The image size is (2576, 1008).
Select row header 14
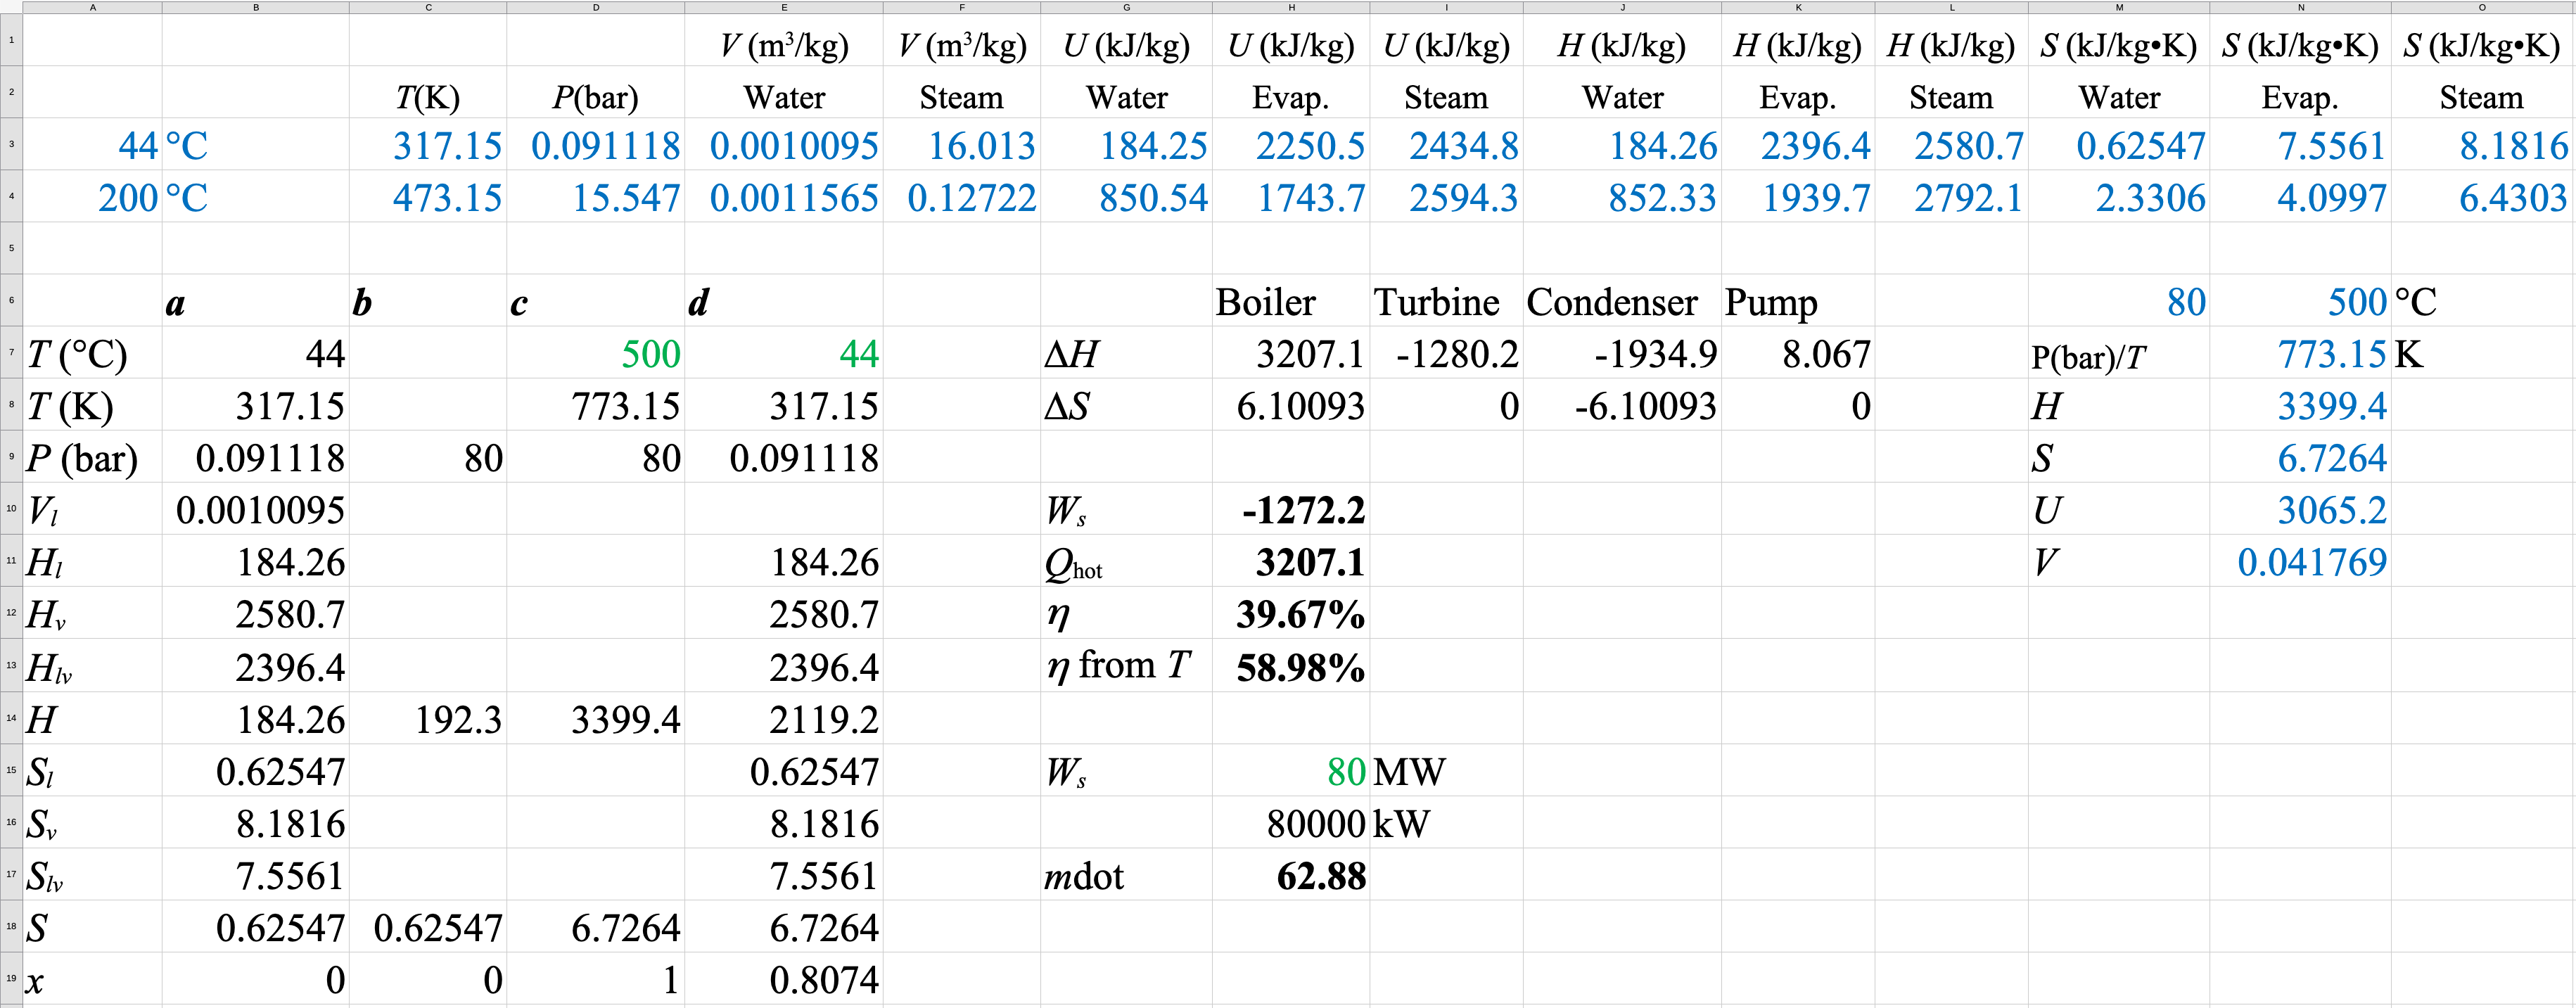(11, 718)
